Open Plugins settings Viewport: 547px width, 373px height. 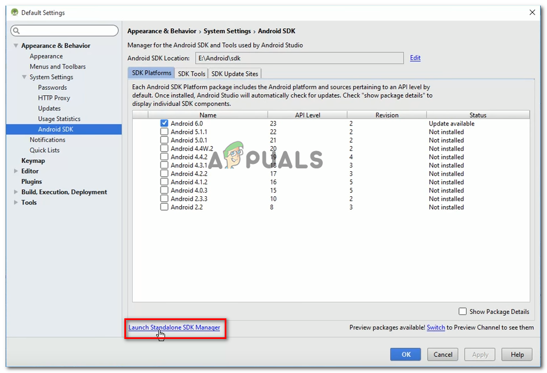point(31,181)
